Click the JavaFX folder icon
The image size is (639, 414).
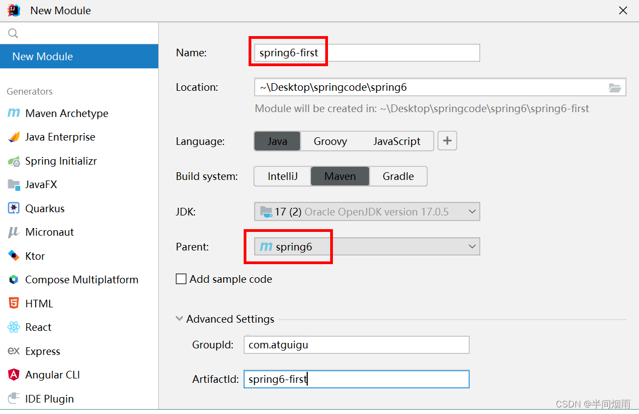pos(14,185)
